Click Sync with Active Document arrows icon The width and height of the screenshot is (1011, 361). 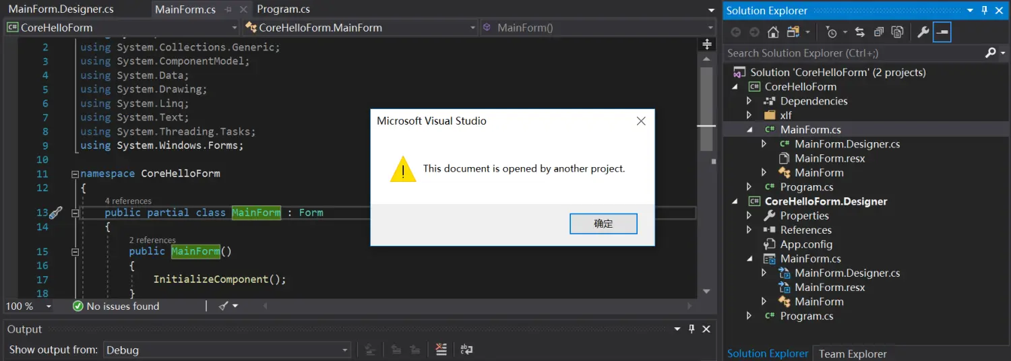pos(859,32)
